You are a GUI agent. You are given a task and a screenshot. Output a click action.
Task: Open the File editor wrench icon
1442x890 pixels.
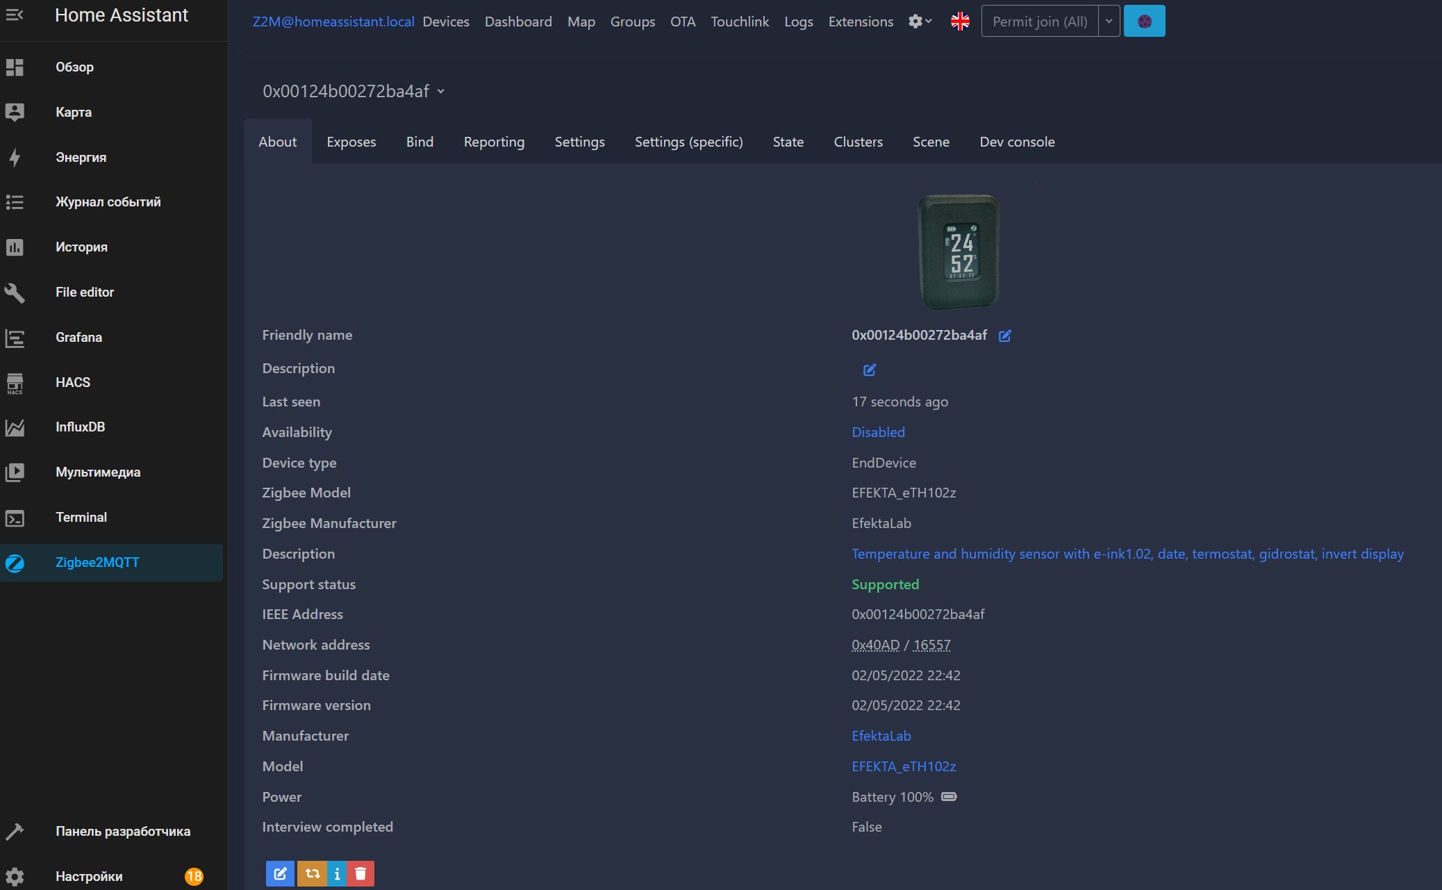[15, 292]
